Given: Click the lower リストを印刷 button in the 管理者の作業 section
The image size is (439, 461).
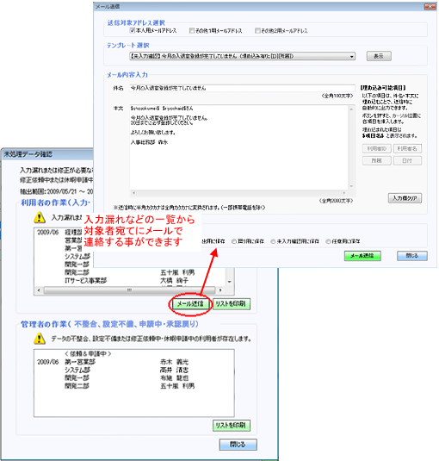Looking at the screenshot, I should 232,425.
